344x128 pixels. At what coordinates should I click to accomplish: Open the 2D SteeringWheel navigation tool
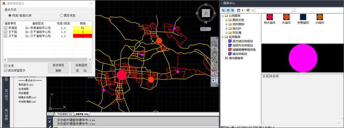[214, 43]
